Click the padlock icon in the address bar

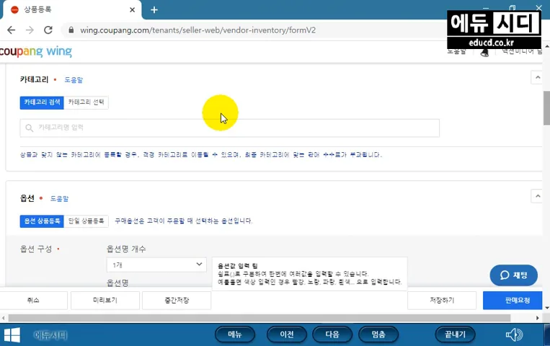pyautogui.click(x=71, y=30)
